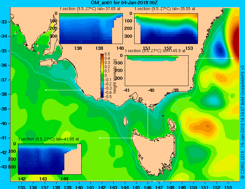Click the 200 depth label of the lat=-35.55 inset

coord(128,28)
